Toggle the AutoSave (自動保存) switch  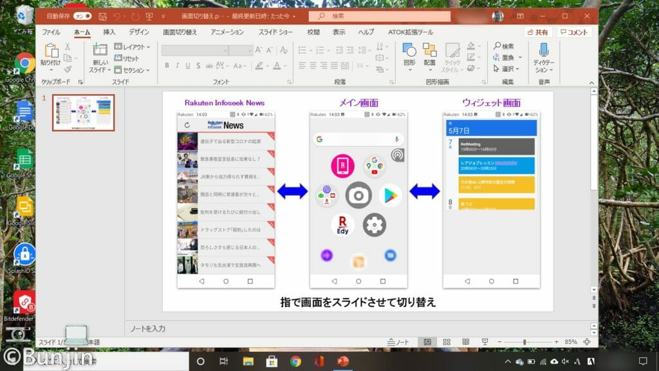click(82, 16)
